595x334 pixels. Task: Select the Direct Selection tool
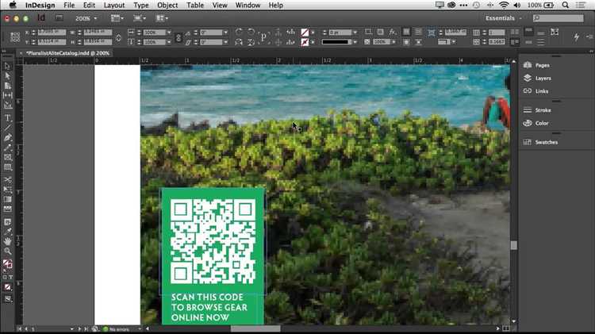point(7,76)
